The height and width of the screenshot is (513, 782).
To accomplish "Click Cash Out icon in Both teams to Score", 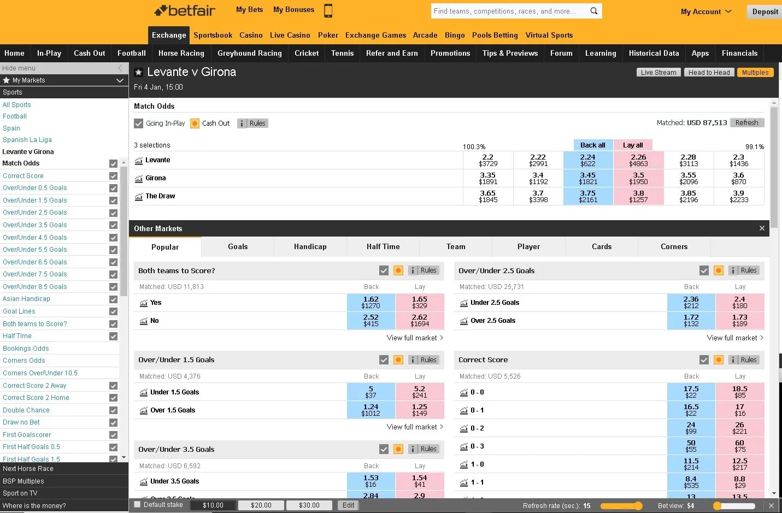I will pyautogui.click(x=398, y=270).
